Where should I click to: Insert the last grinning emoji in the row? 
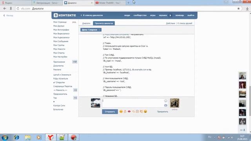point(146,111)
